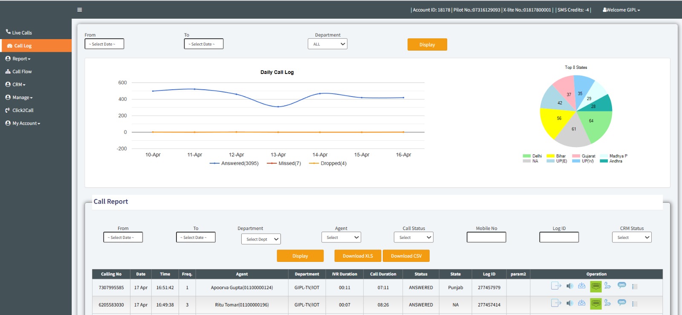
Task: Download recording for log 277457979
Action: pos(581,286)
